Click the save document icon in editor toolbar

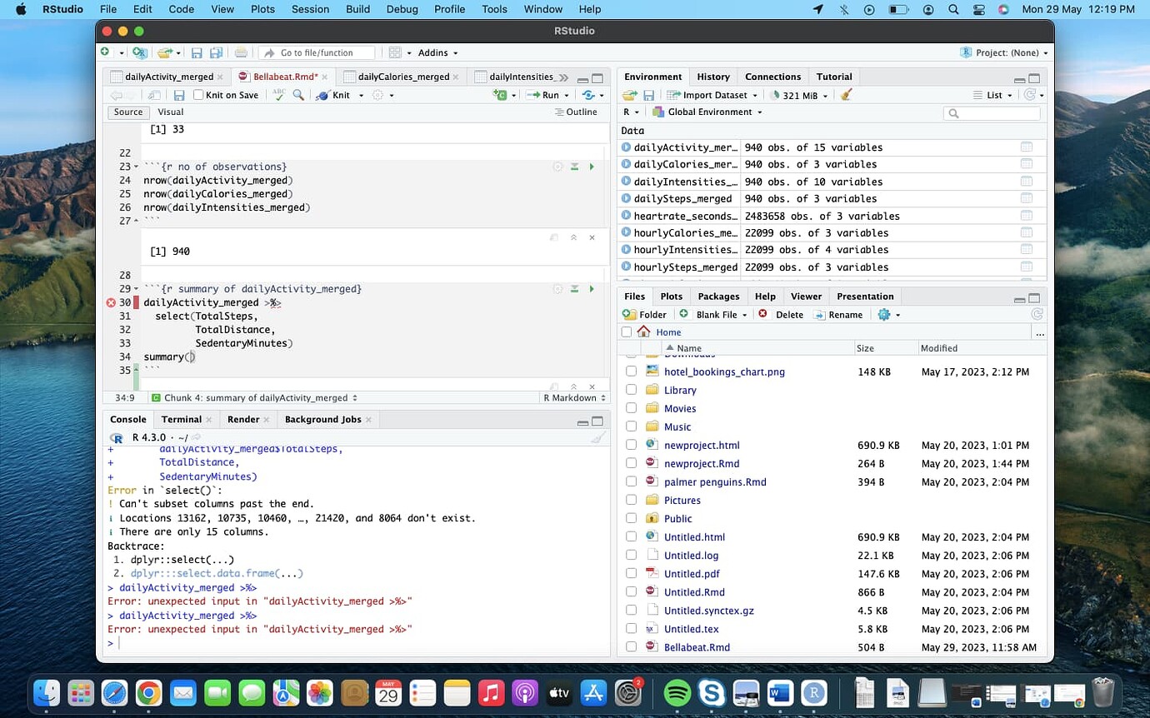(178, 95)
